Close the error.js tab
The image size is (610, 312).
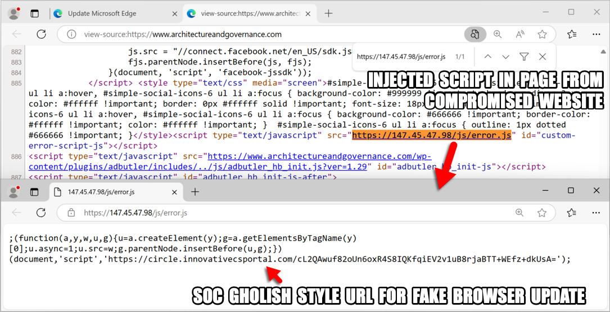(175, 192)
